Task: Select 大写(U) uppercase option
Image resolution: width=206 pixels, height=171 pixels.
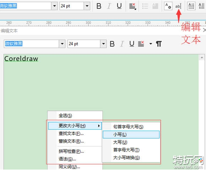Action: [131, 142]
